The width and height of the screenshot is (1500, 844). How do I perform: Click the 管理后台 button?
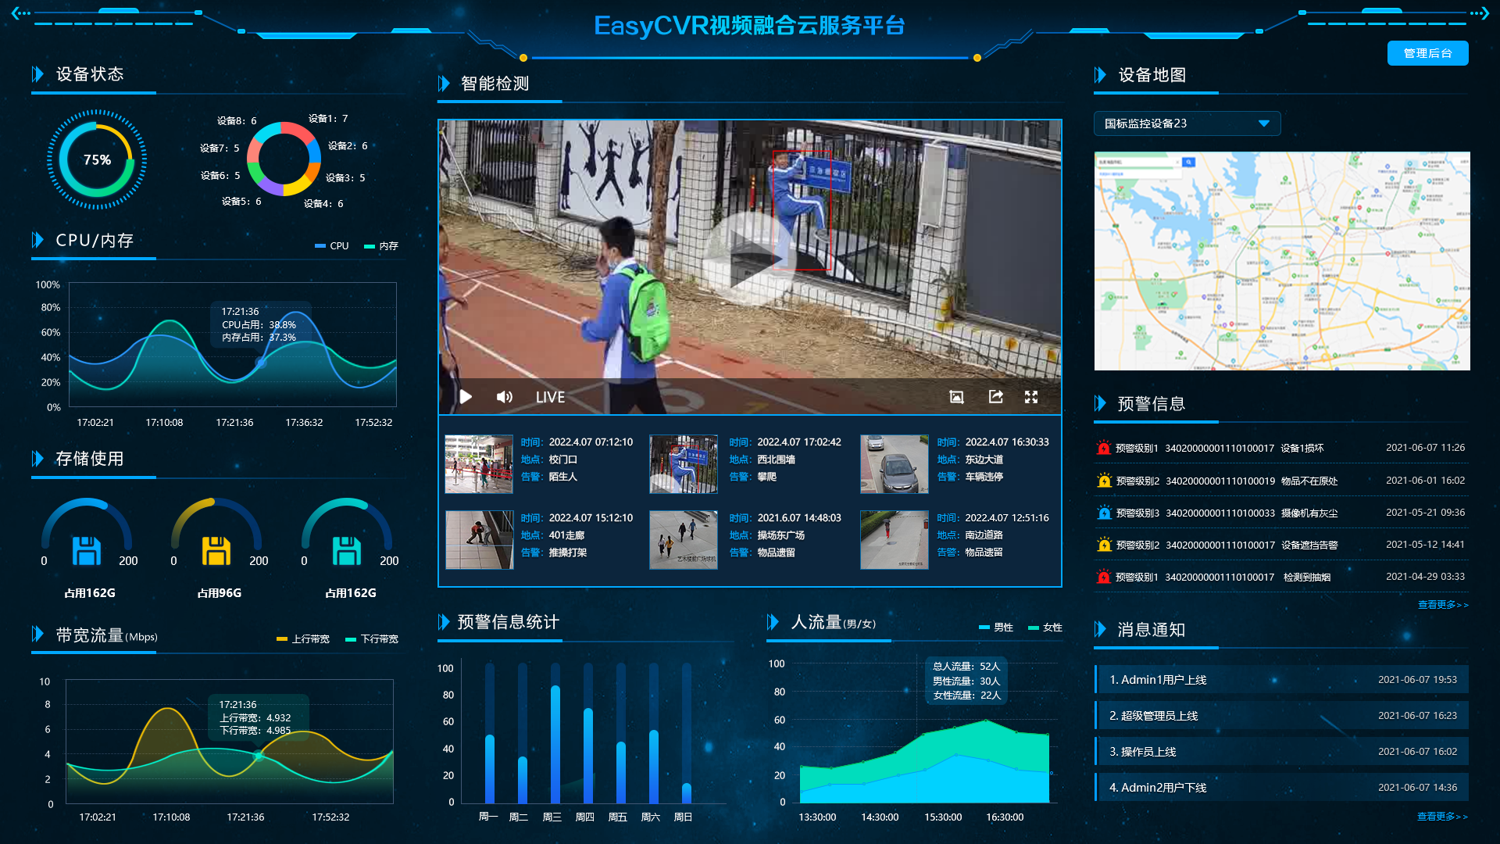click(1427, 53)
